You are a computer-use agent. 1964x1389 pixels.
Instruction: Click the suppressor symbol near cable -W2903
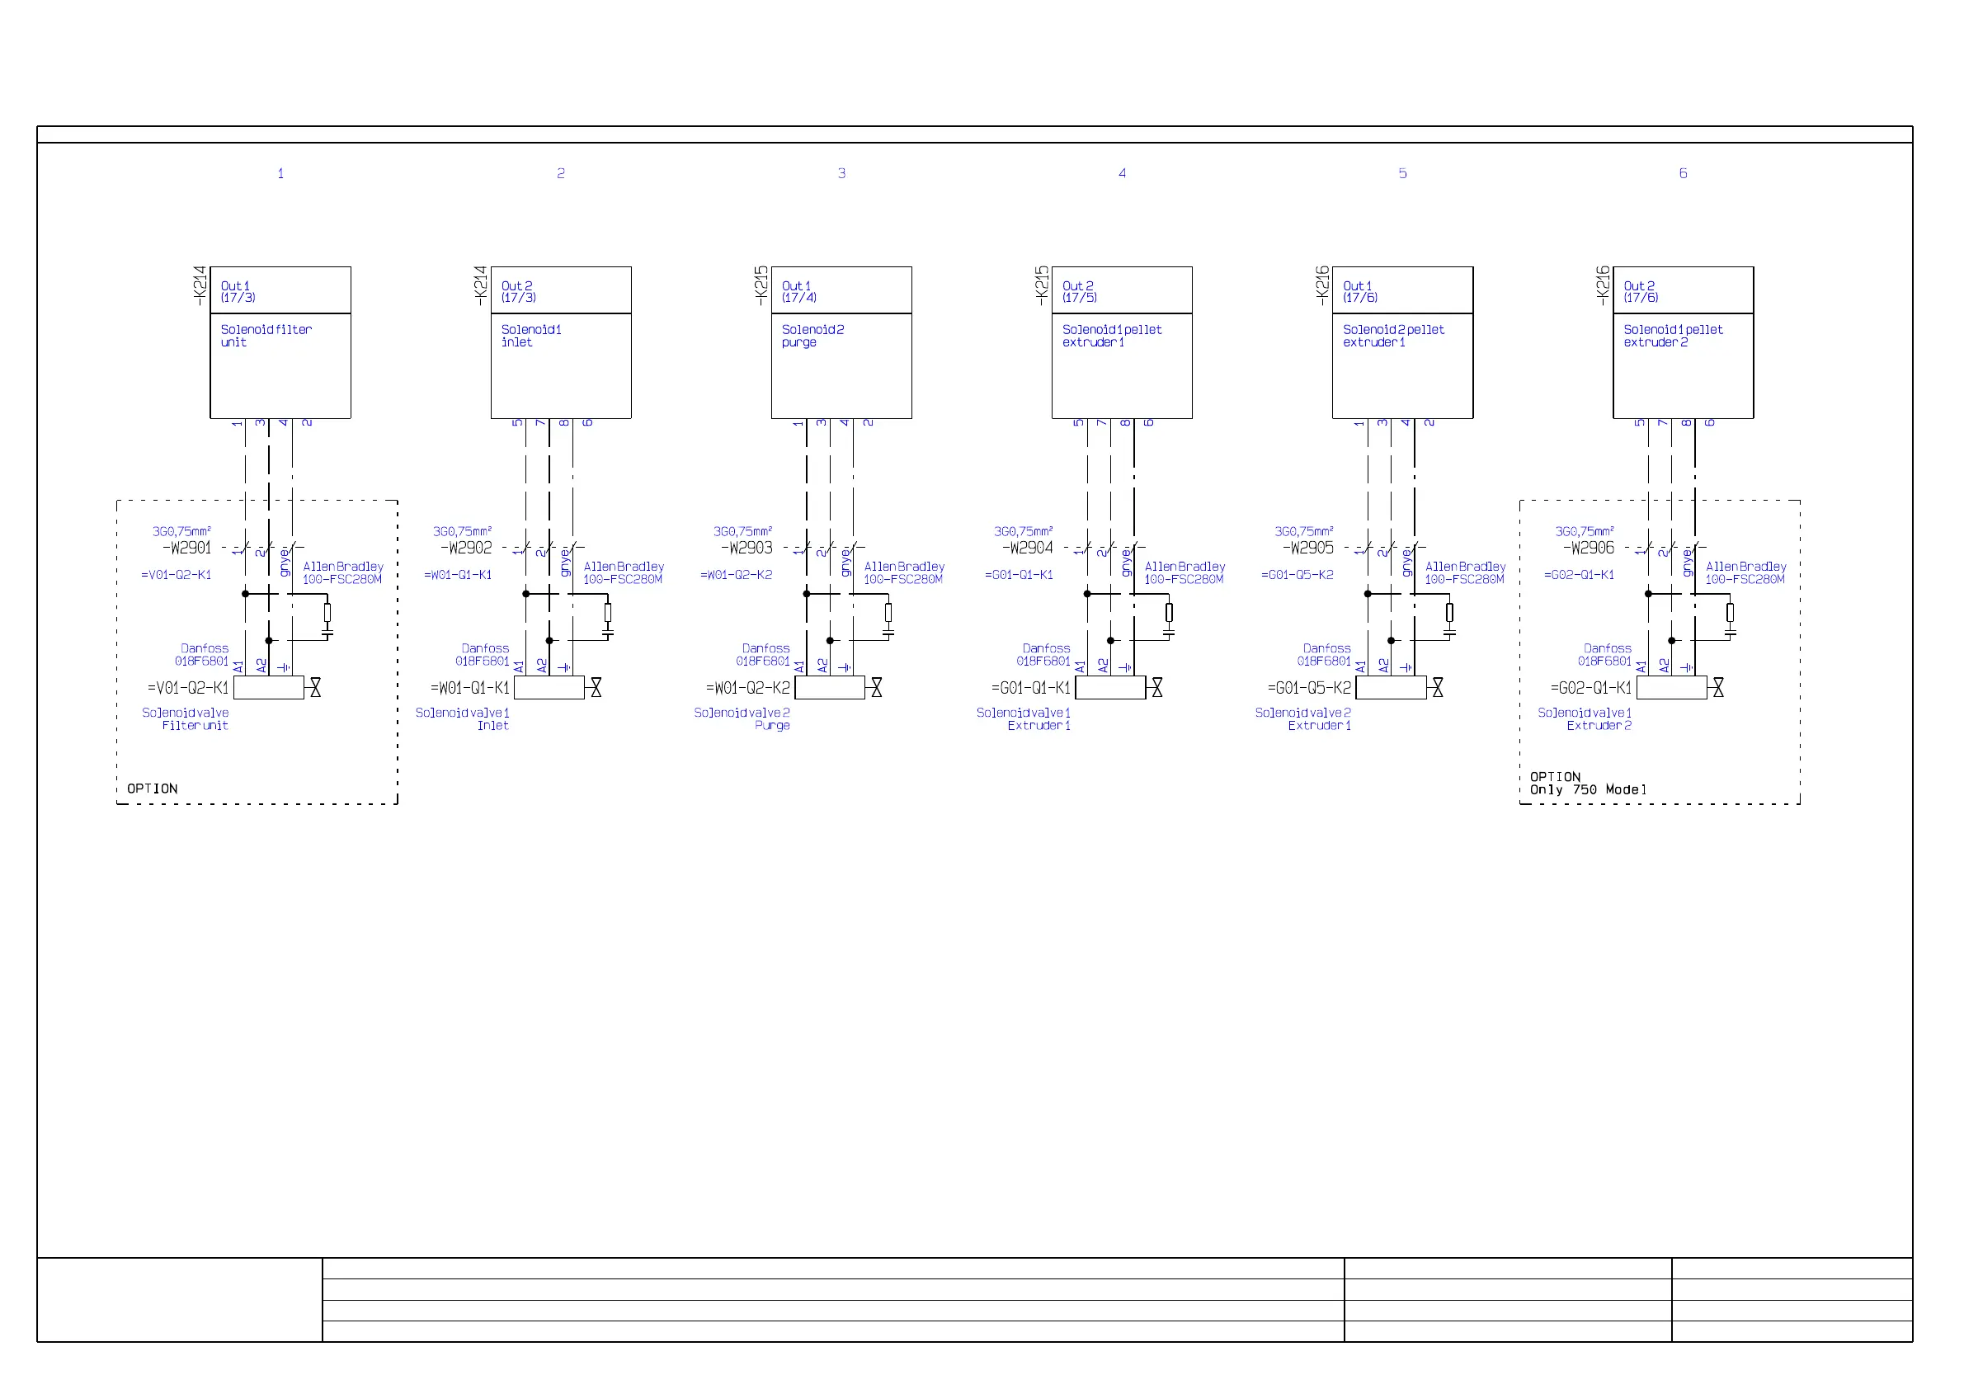888,618
